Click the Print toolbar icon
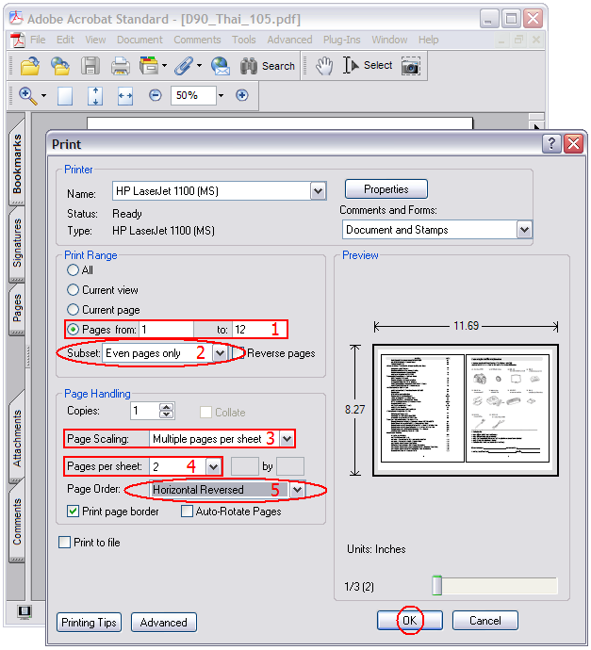 click(x=121, y=66)
